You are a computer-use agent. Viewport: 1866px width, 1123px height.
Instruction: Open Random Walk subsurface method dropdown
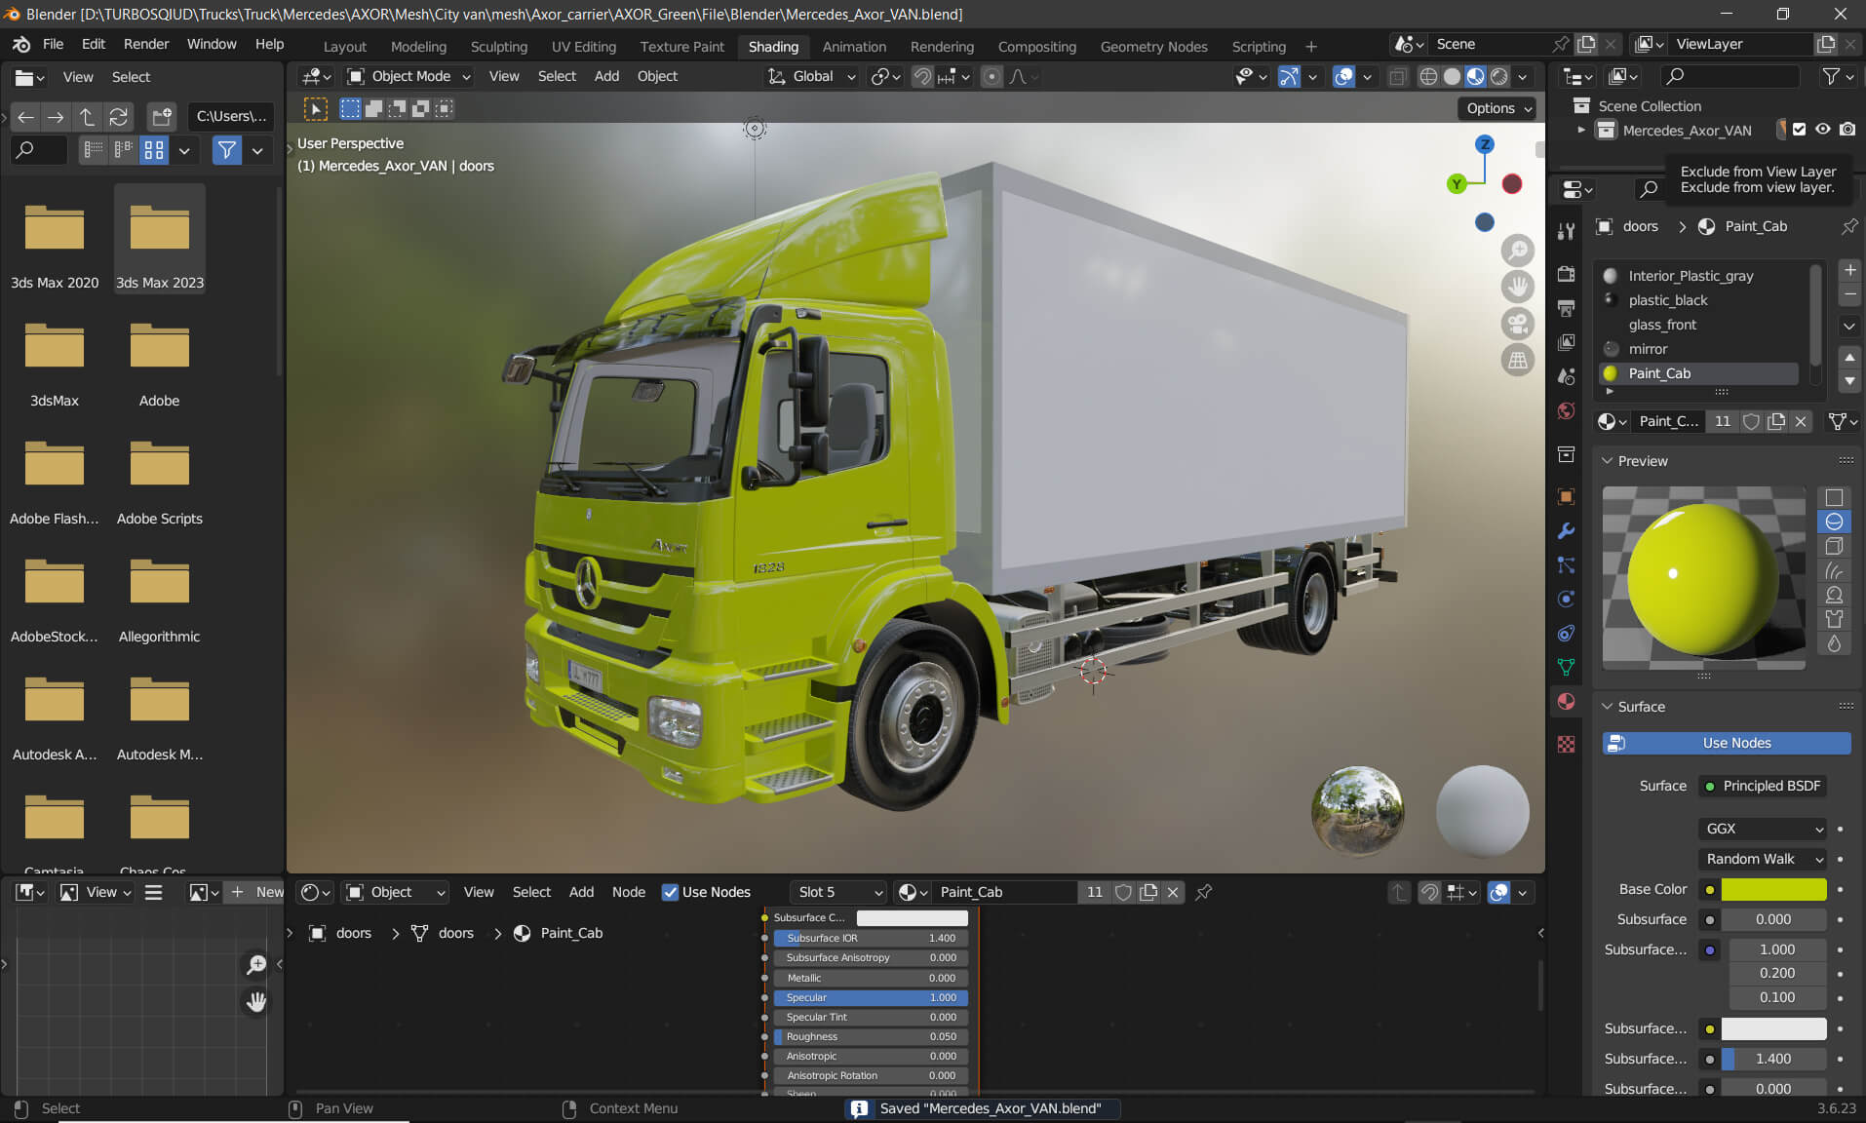point(1763,859)
